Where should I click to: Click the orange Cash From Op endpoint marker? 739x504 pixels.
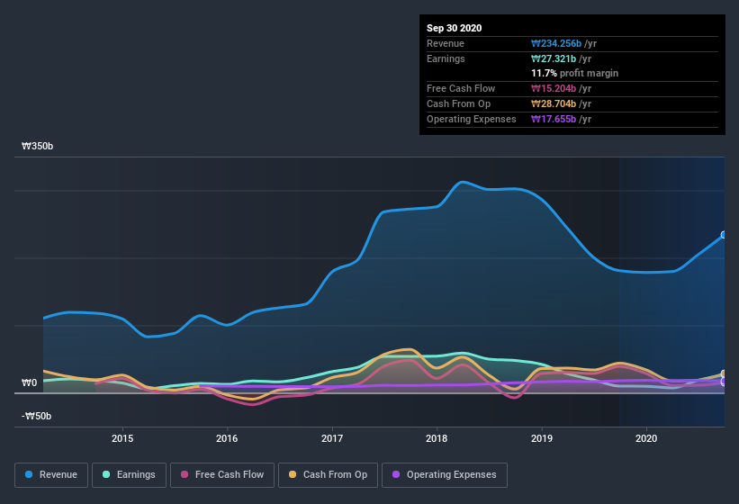click(724, 374)
